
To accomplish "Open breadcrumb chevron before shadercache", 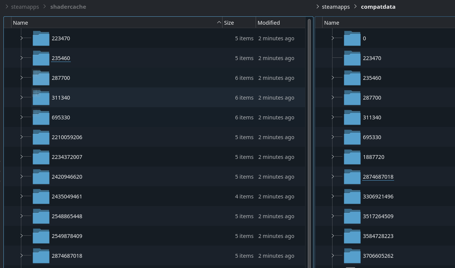I will pos(45,6).
